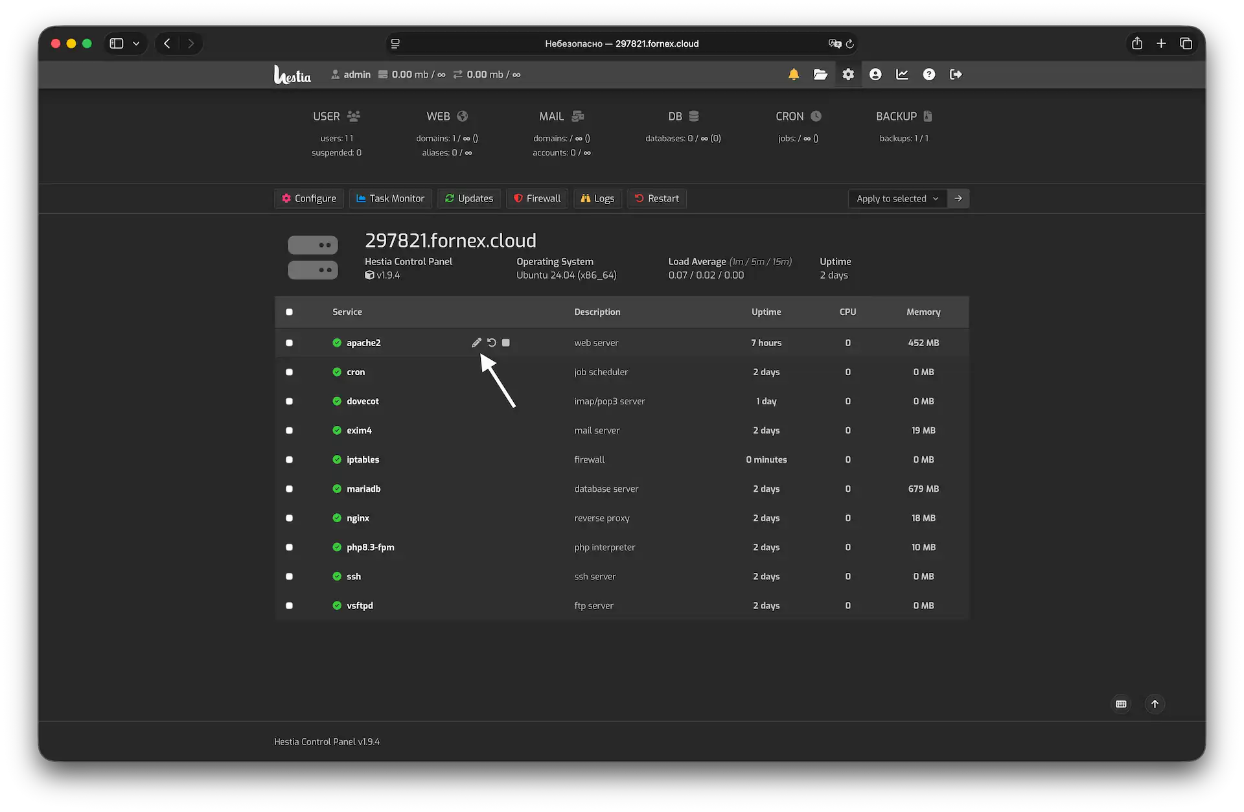Select the iptables row checkbox
The image size is (1244, 812).
point(289,459)
